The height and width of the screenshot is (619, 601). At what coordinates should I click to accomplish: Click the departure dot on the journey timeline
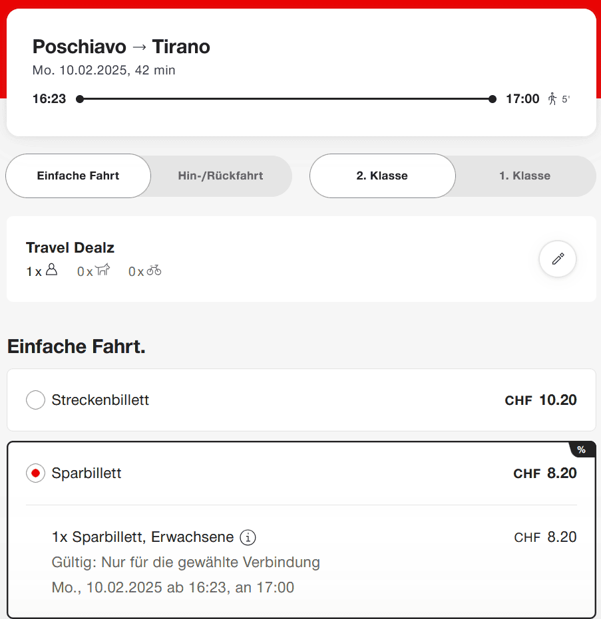pyautogui.click(x=80, y=99)
